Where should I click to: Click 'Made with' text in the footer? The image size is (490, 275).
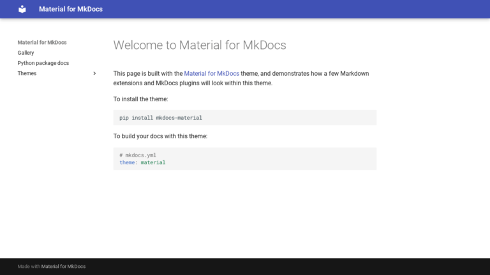(29, 266)
